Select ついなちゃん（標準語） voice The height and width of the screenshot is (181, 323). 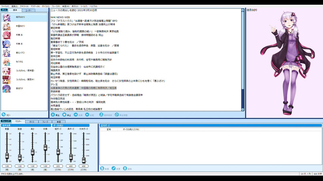(24, 71)
